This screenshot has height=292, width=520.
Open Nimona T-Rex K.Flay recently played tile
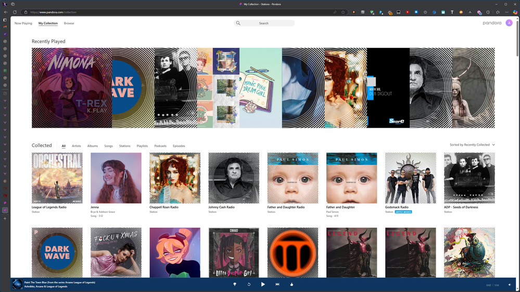click(x=72, y=88)
